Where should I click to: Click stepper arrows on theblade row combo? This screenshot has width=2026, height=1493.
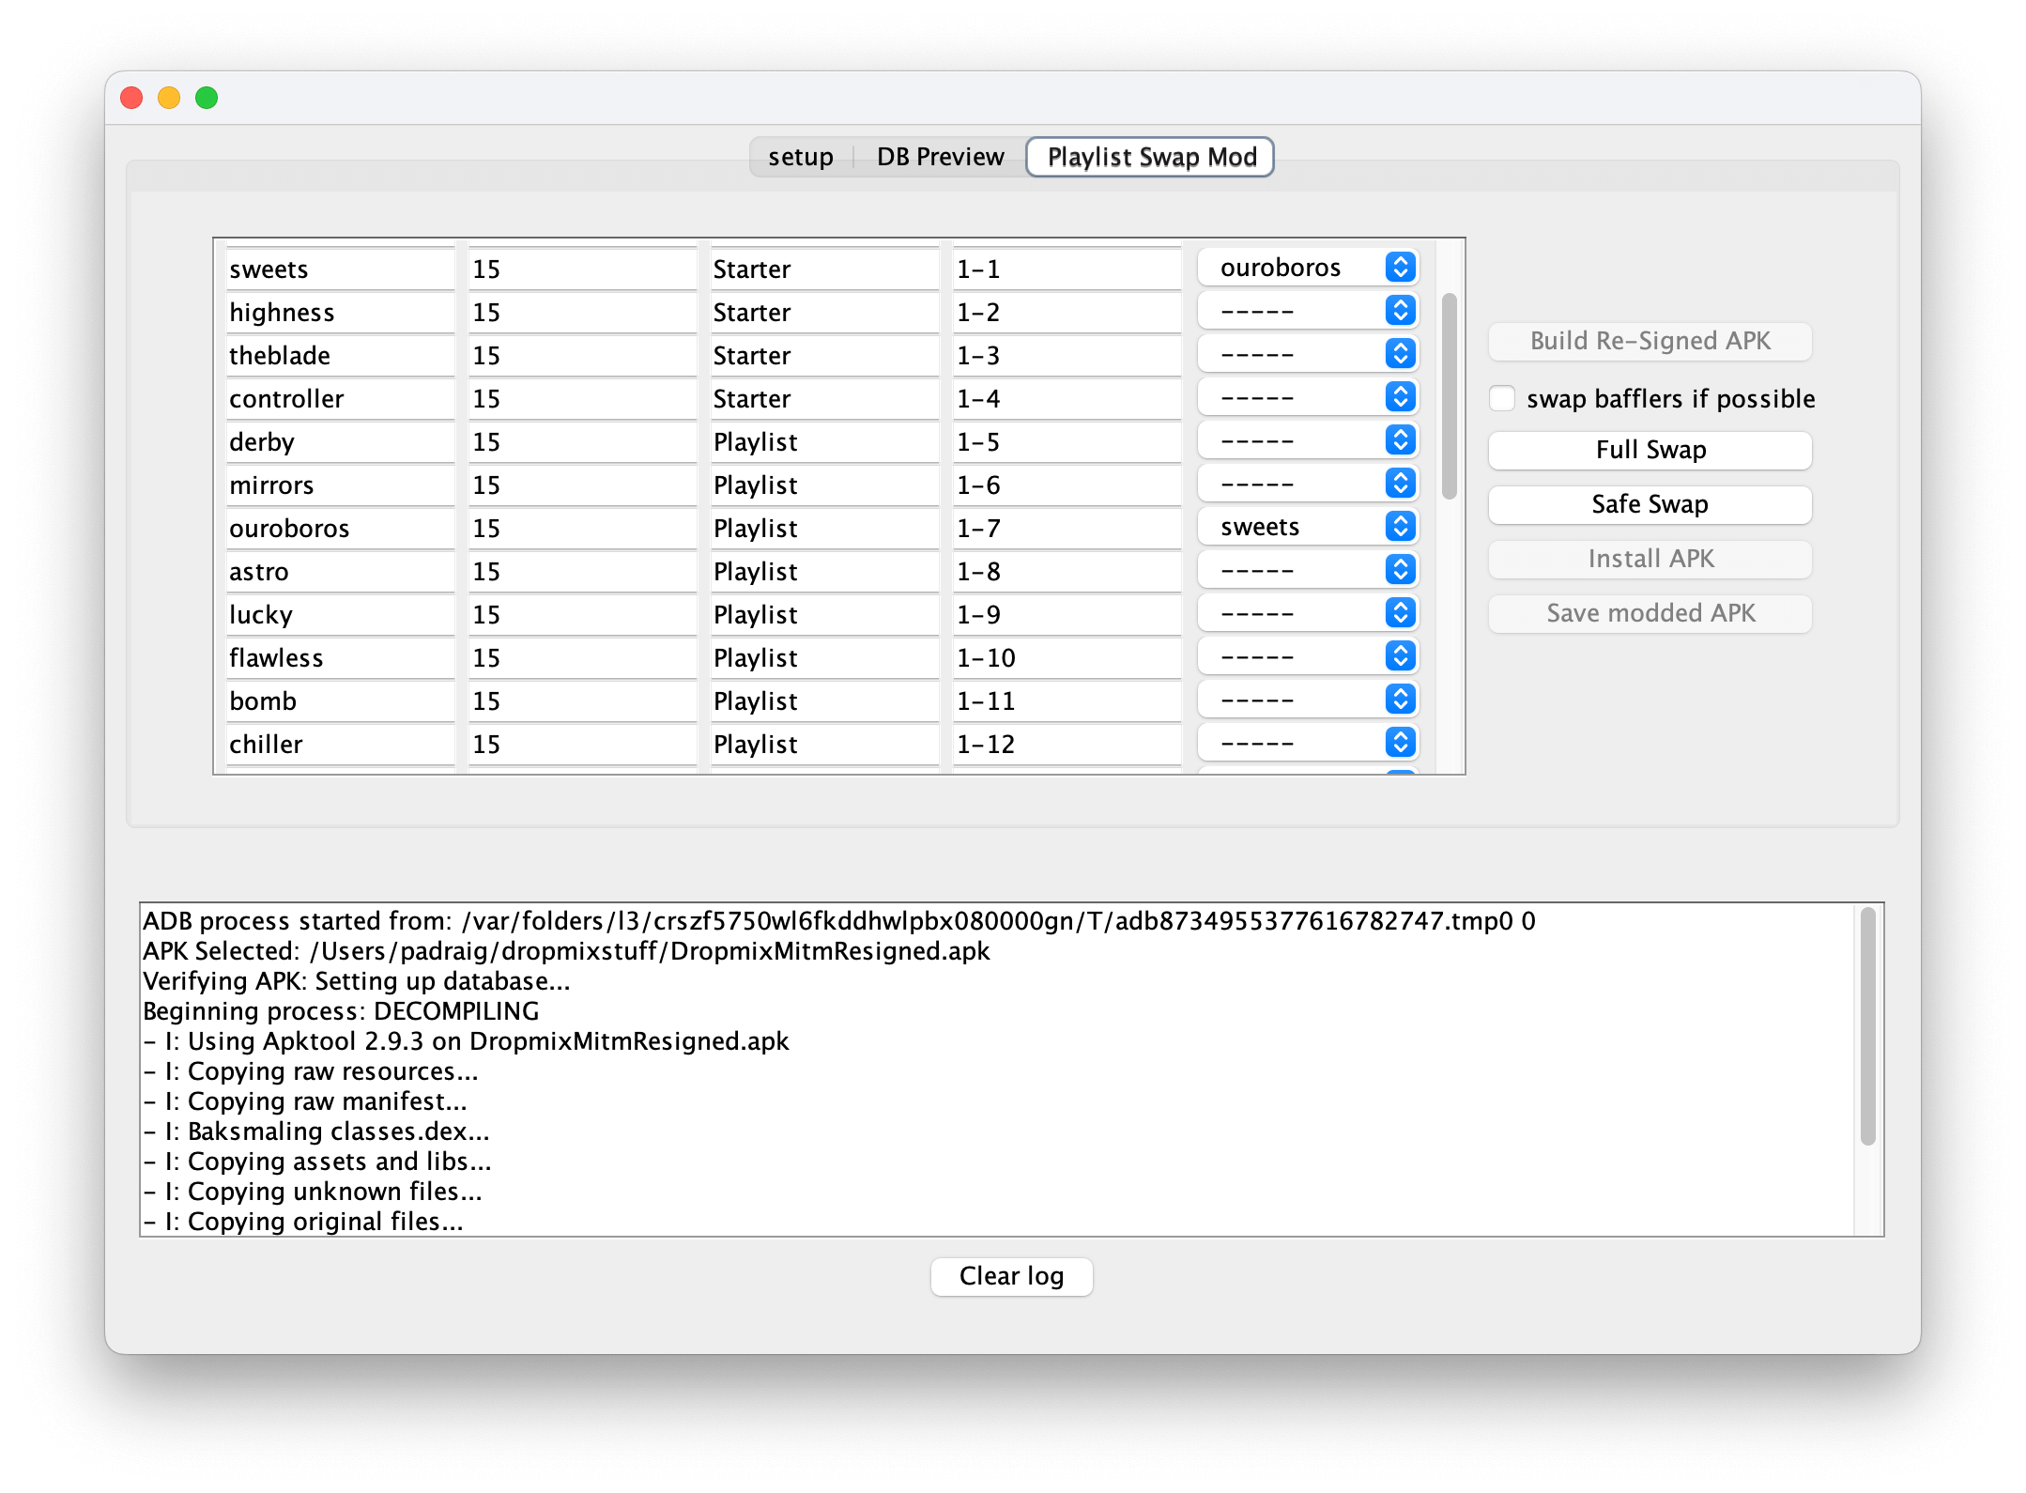pyautogui.click(x=1400, y=354)
